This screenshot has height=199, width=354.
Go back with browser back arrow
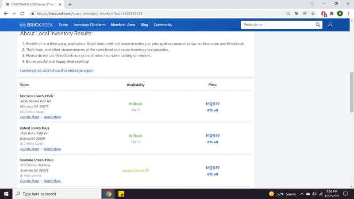pos(6,14)
